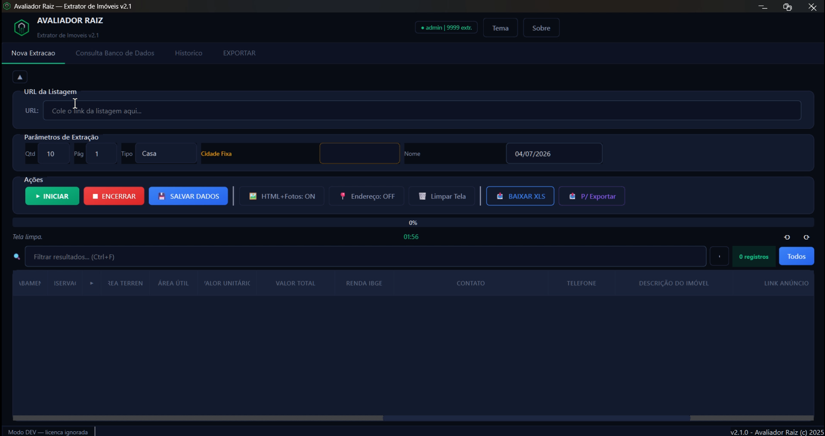The width and height of the screenshot is (825, 436).
Task: Click the DESCRIÇÃO DO IMÓVEL column header
Action: 674,283
